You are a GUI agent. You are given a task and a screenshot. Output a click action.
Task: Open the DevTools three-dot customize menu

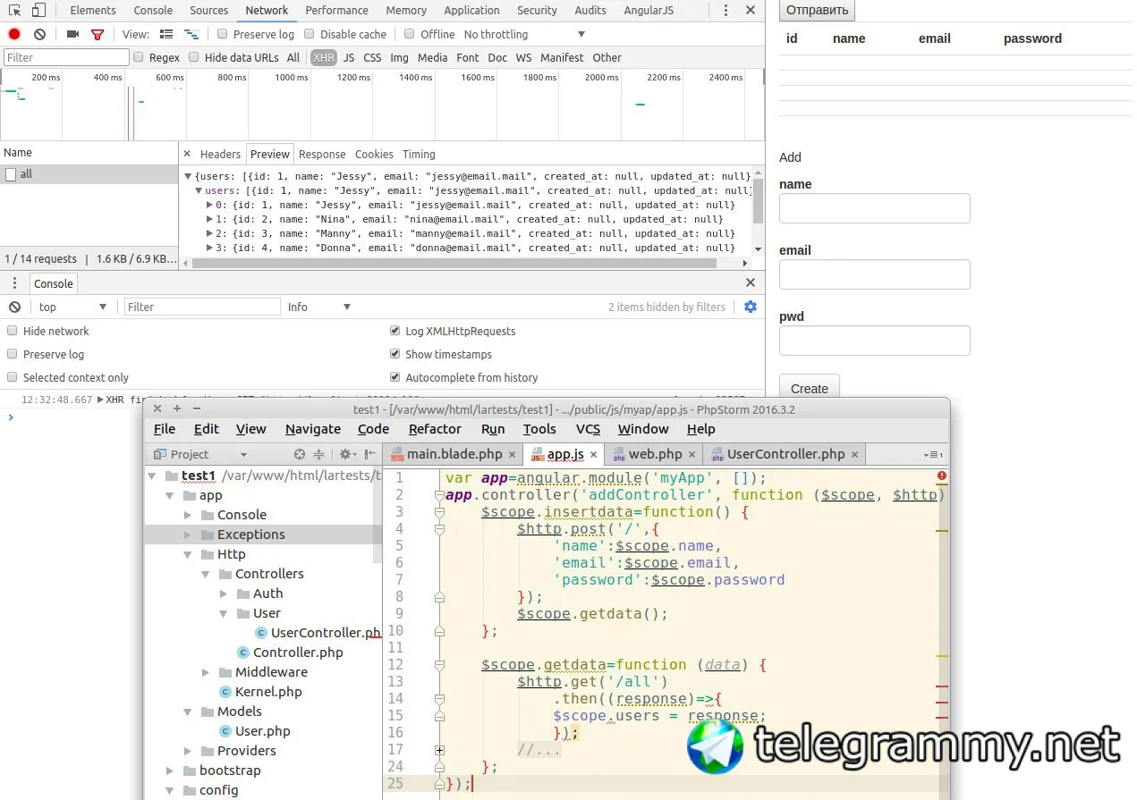click(726, 11)
